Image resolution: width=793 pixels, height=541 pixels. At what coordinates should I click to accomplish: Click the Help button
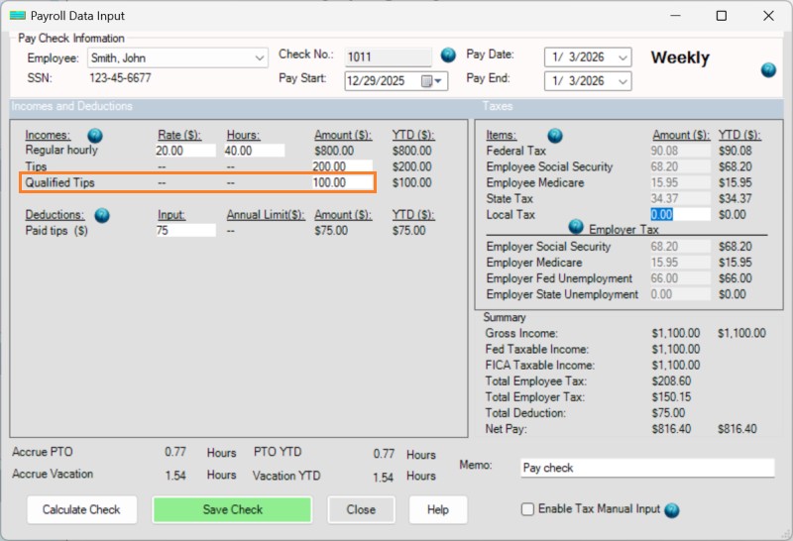438,509
